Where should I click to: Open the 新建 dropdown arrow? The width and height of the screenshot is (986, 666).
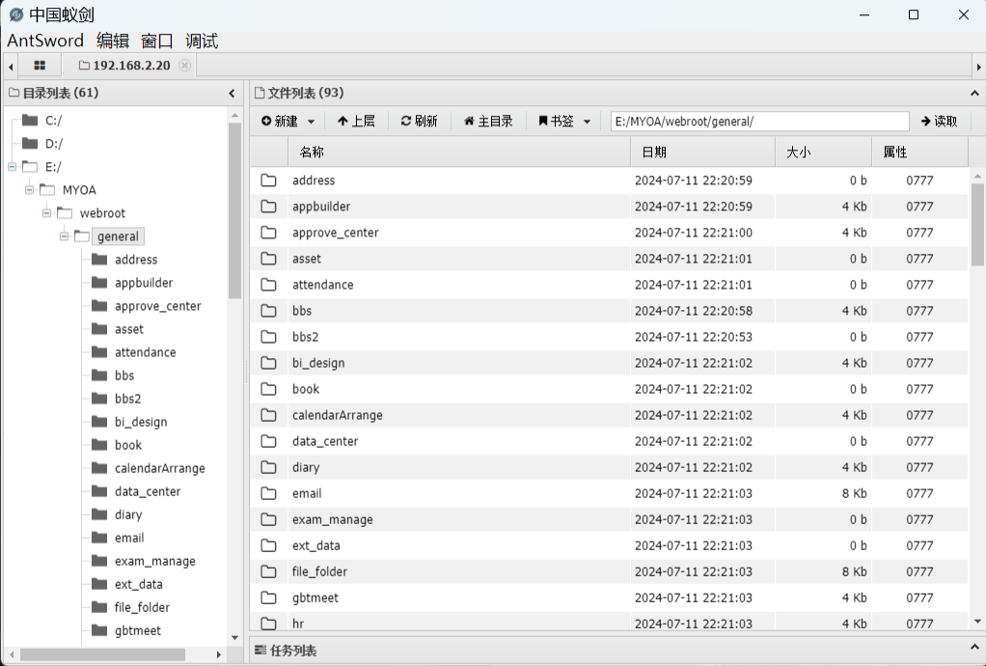(311, 122)
